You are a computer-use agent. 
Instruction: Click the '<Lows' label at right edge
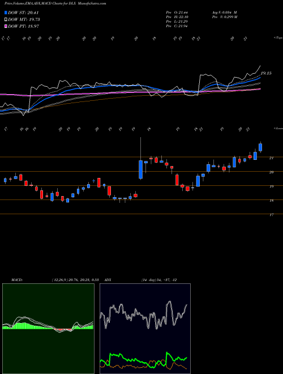click(278, 128)
